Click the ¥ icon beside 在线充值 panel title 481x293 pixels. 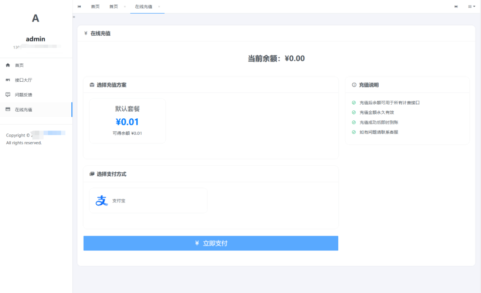click(86, 33)
